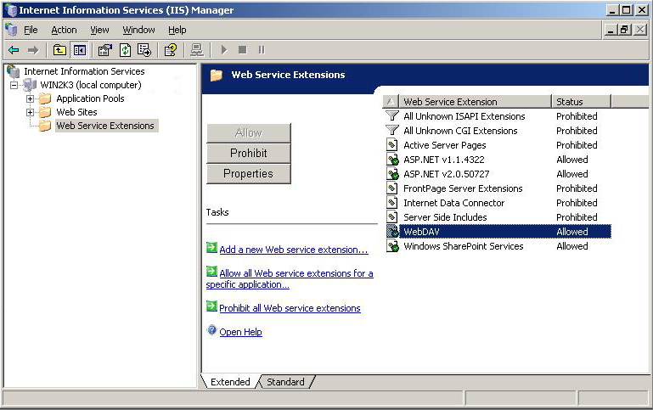Click the Web Service Extensions tree folder icon

[44, 126]
